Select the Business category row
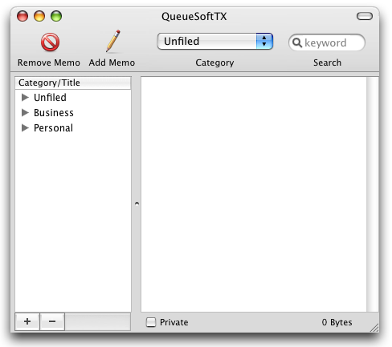Image resolution: width=392 pixels, height=347 pixels. [x=73, y=113]
